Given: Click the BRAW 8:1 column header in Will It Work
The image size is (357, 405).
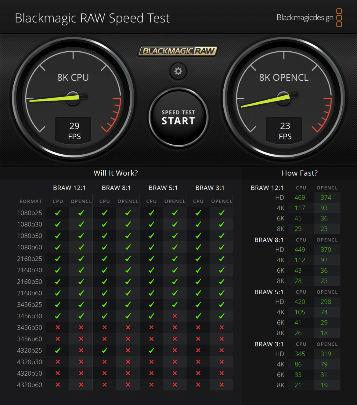Looking at the screenshot, I should (x=116, y=188).
